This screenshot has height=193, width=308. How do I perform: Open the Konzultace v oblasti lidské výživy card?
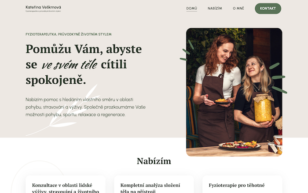coord(66,184)
